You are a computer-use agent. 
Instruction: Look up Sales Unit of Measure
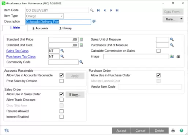click(172, 39)
